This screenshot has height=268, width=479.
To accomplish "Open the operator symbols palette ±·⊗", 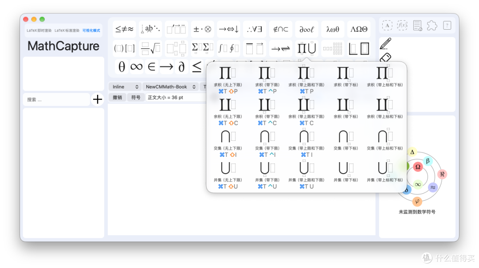I will [203, 29].
